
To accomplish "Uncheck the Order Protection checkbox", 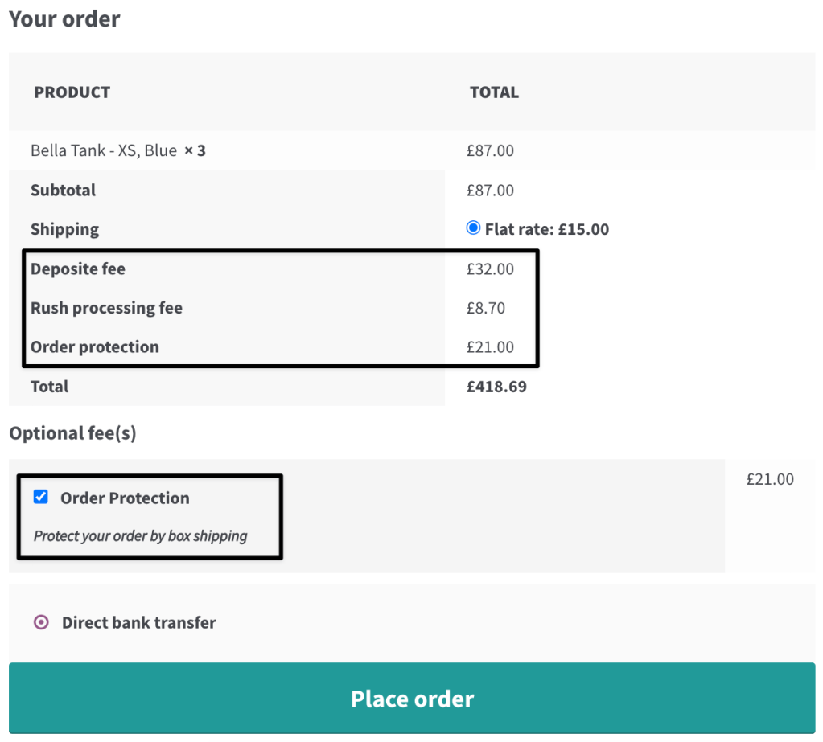I will (x=41, y=497).
